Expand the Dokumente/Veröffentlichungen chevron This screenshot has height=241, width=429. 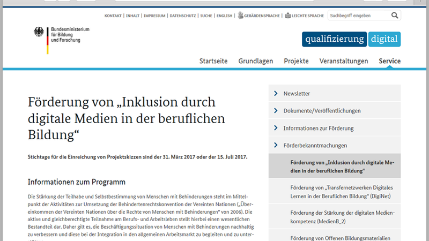[x=276, y=111]
